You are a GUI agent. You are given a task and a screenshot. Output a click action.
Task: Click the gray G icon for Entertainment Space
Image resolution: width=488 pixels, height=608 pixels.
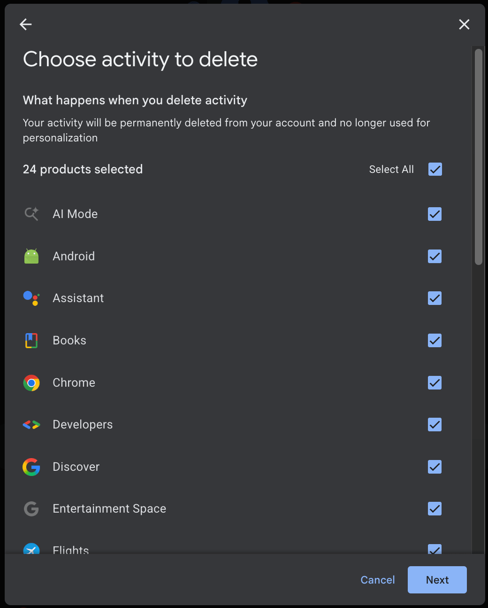click(x=31, y=509)
